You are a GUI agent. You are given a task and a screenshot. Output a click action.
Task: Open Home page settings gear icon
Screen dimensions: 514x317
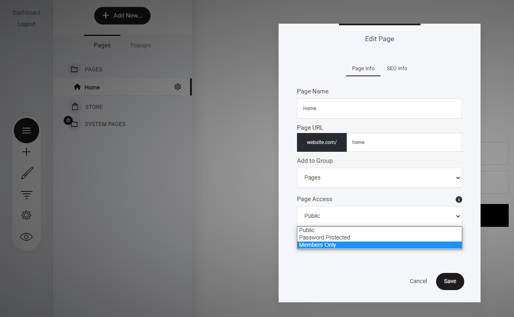coord(177,87)
